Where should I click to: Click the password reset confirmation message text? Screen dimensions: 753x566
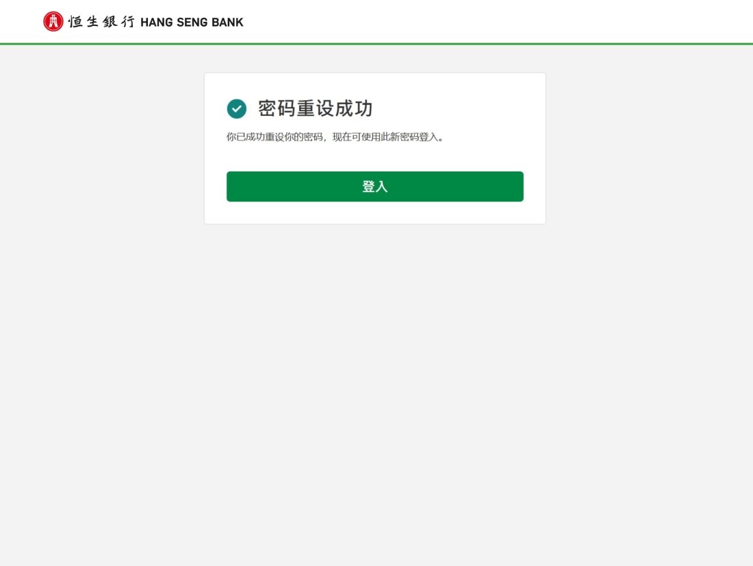(335, 137)
